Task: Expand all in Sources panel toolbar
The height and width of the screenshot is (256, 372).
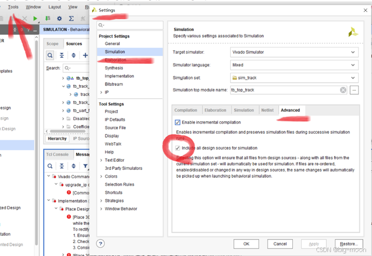Action: pos(74,56)
